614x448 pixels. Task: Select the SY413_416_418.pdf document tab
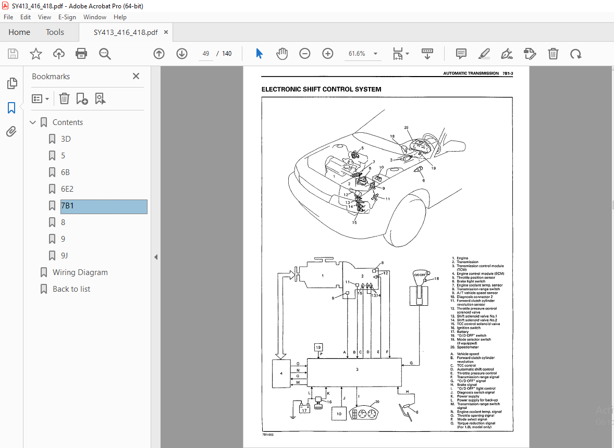pos(125,32)
